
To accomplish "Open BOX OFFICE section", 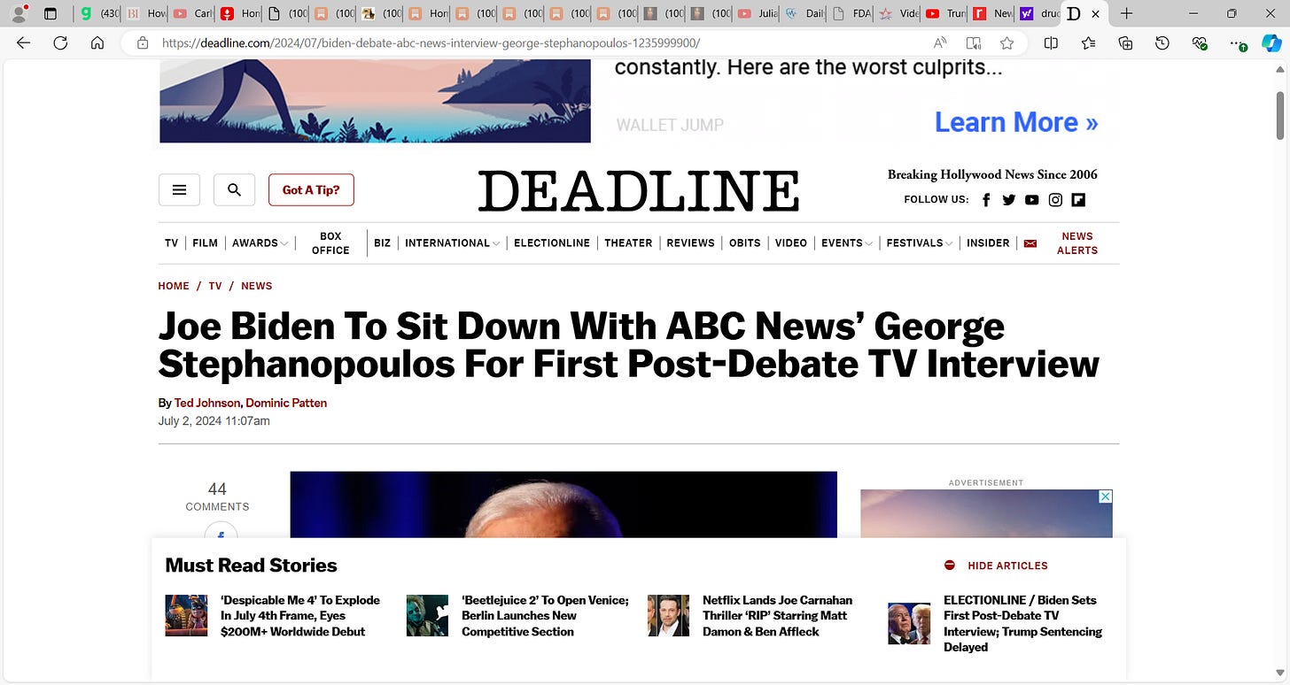I will 330,243.
